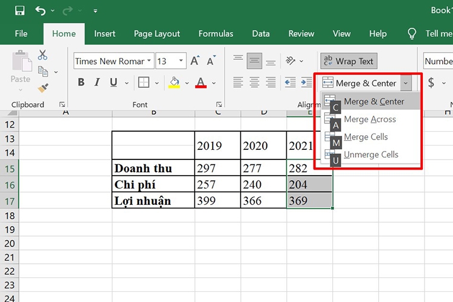This screenshot has width=453, height=302.
Task: Click the Merge & Center ribbon button
Action: point(359,83)
